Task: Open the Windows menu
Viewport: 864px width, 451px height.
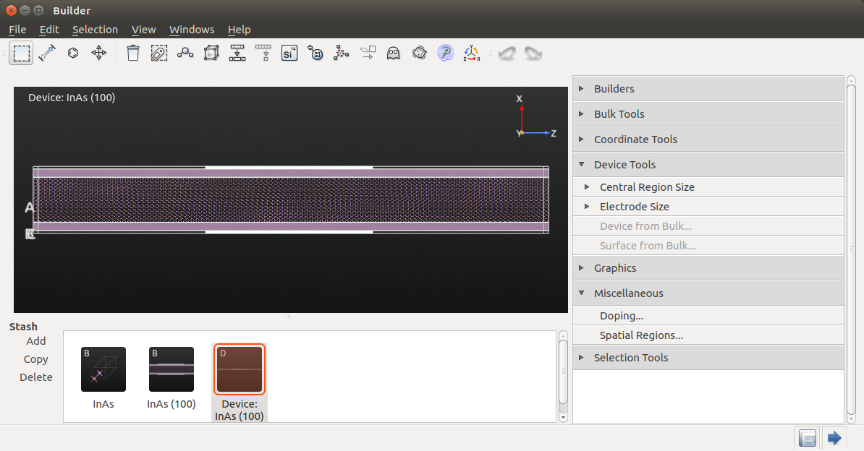Action: (x=192, y=30)
